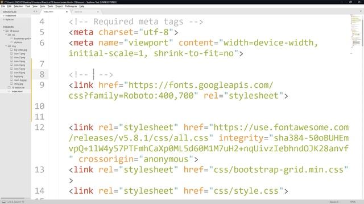This screenshot has height=204, width=364.
Task: Open icon-6.png in the sidebar
Action: [x=19, y=73]
